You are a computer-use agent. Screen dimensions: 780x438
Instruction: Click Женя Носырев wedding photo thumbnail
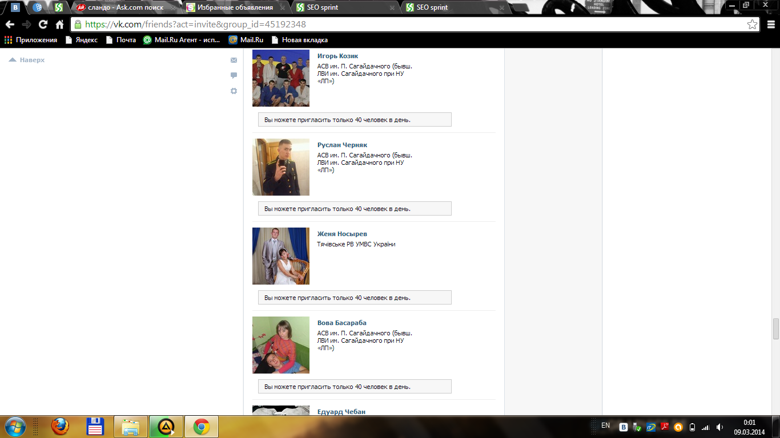(x=281, y=256)
